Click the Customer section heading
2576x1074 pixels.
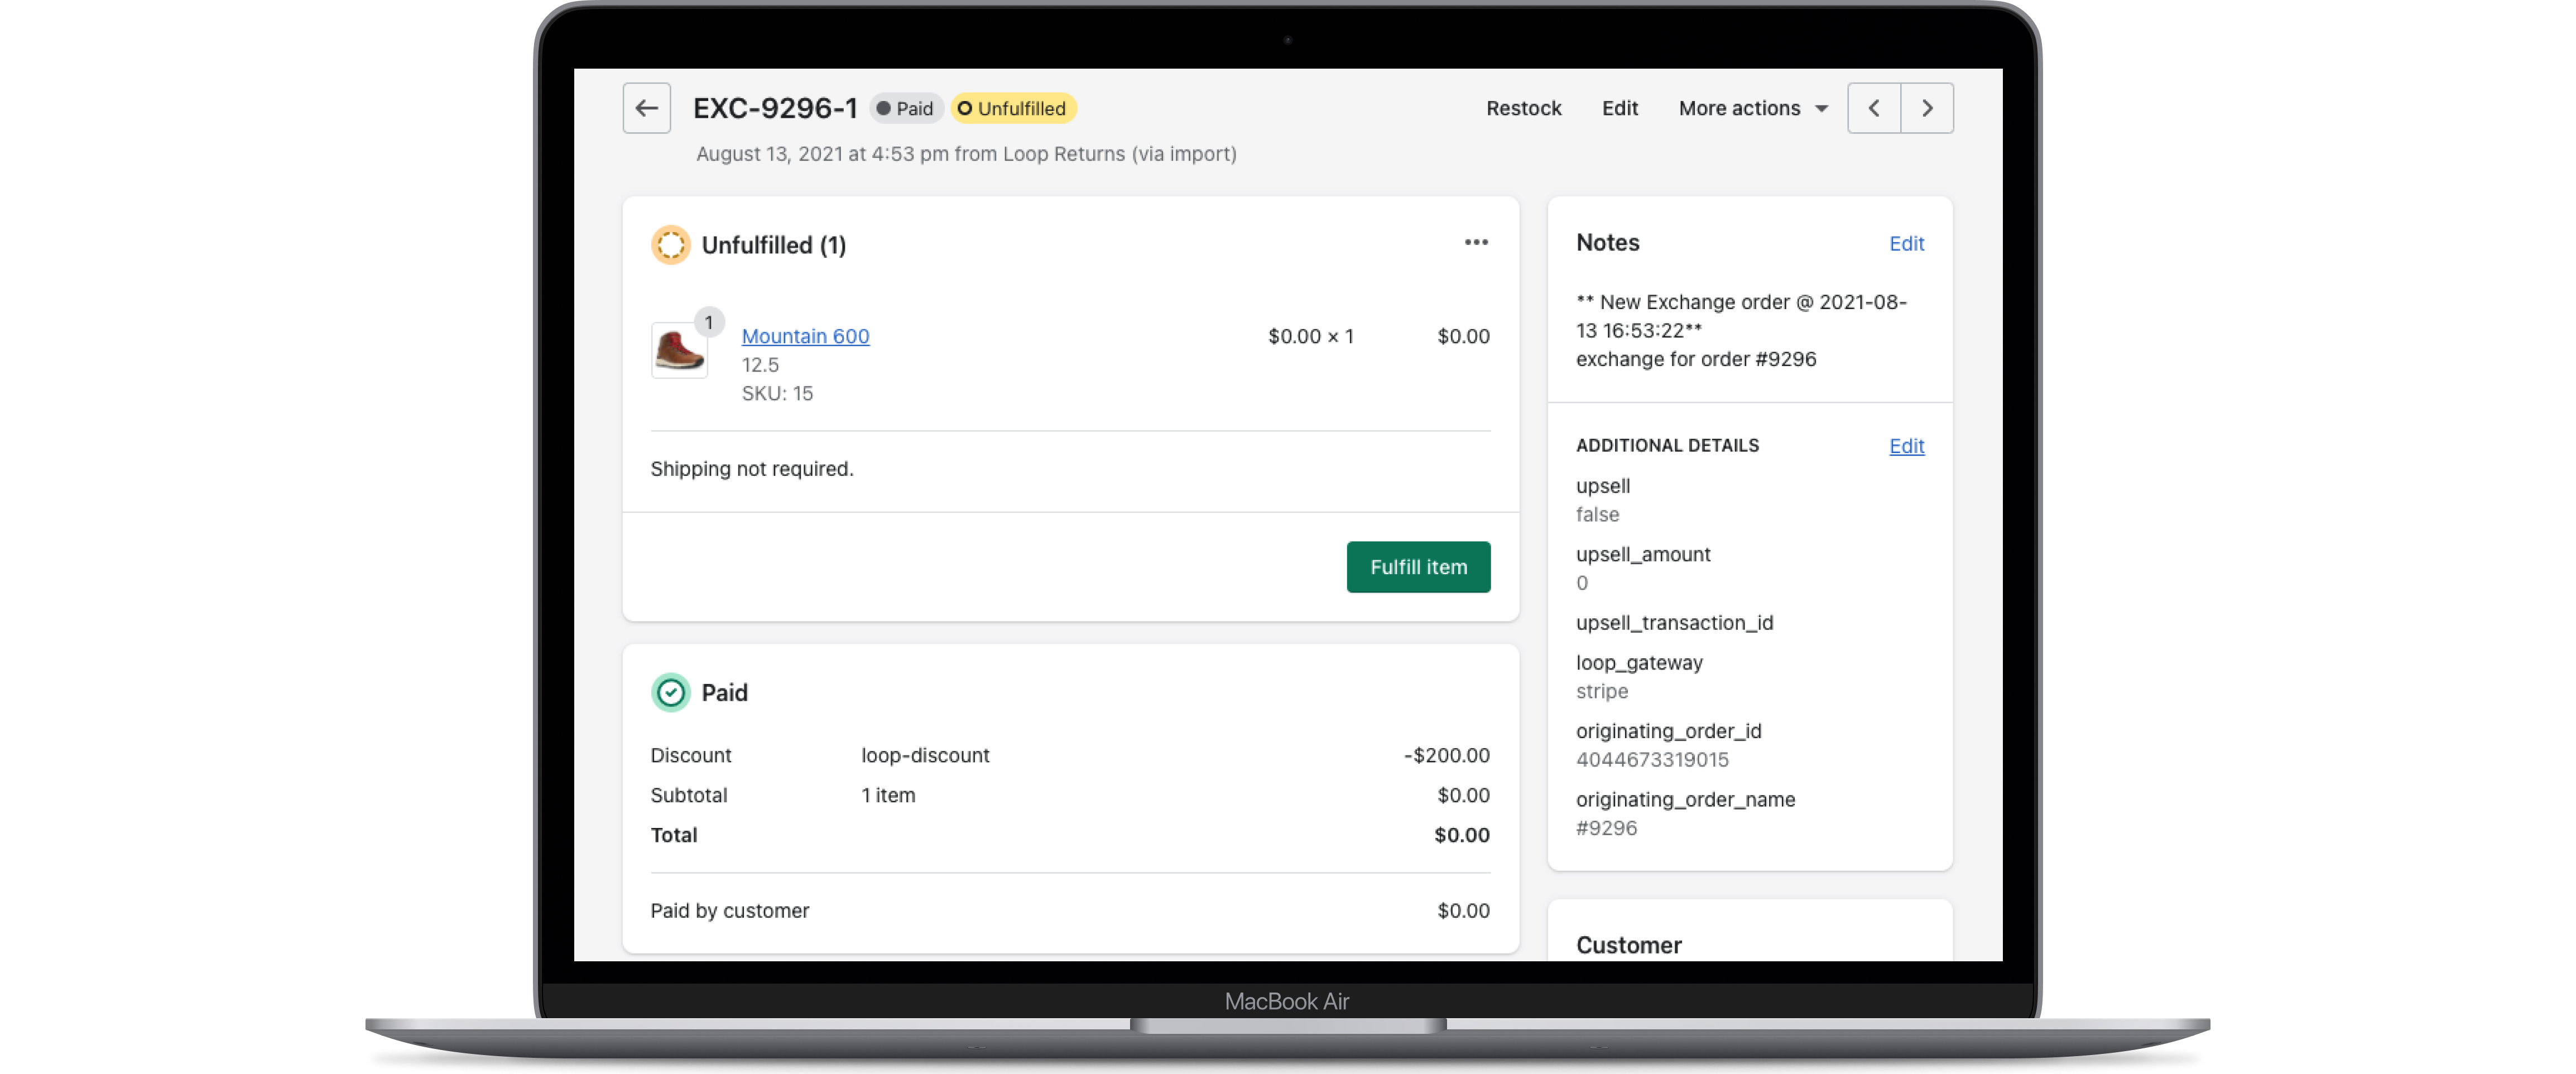(x=1628, y=944)
